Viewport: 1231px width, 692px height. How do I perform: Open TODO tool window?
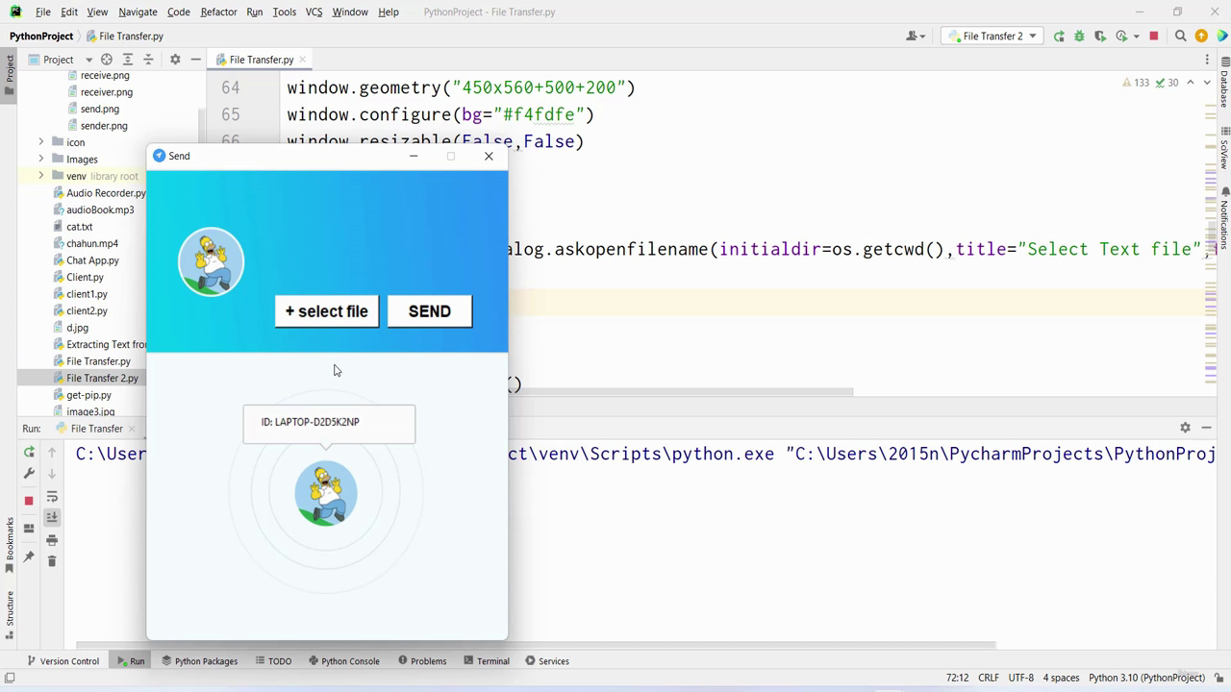click(x=273, y=661)
